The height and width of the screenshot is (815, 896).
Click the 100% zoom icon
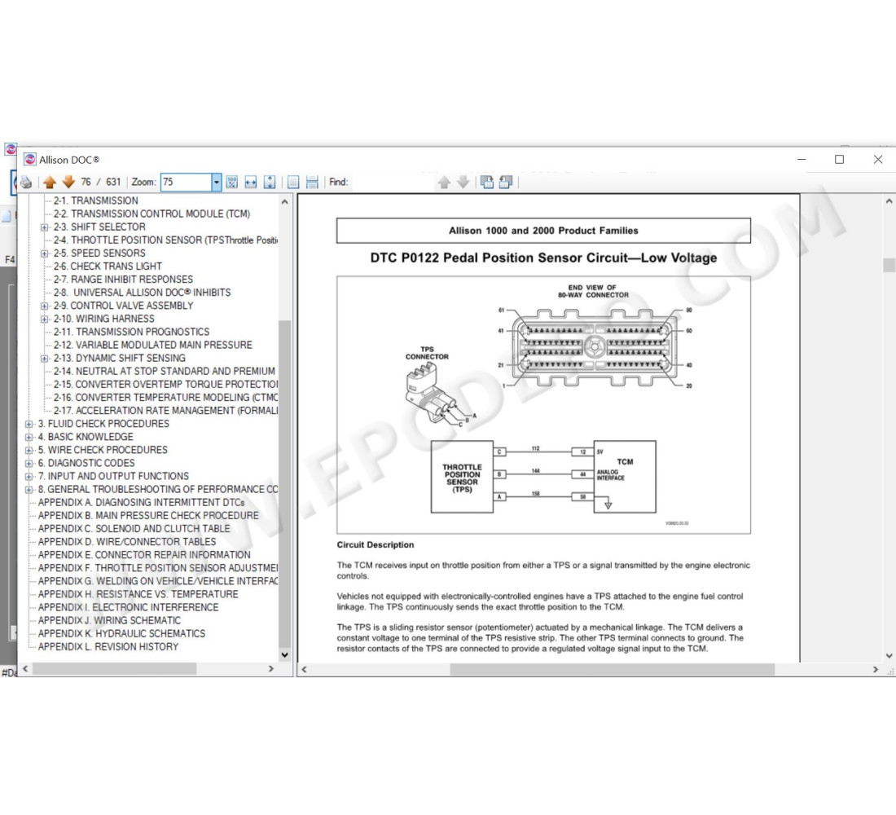click(232, 183)
